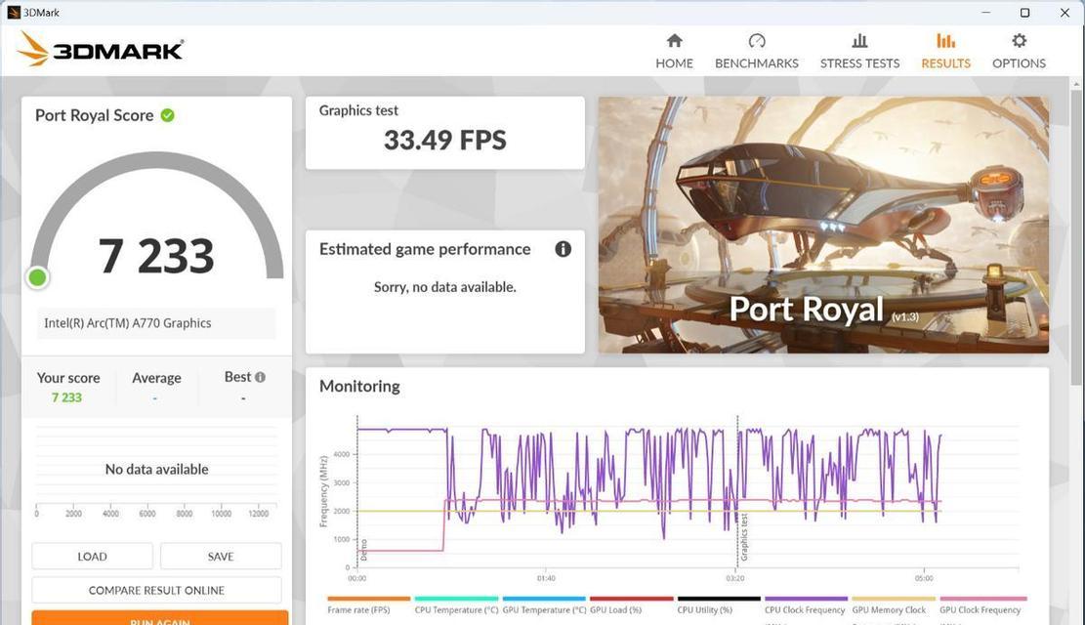Click the green 7 233 under Your score
Image resolution: width=1085 pixels, height=625 pixels.
point(66,397)
